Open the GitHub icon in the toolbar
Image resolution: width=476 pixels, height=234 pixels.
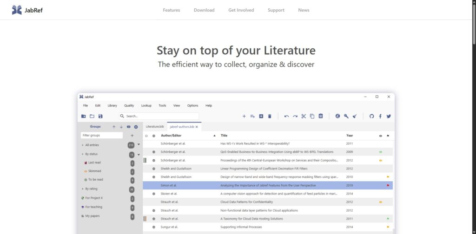tap(371, 116)
